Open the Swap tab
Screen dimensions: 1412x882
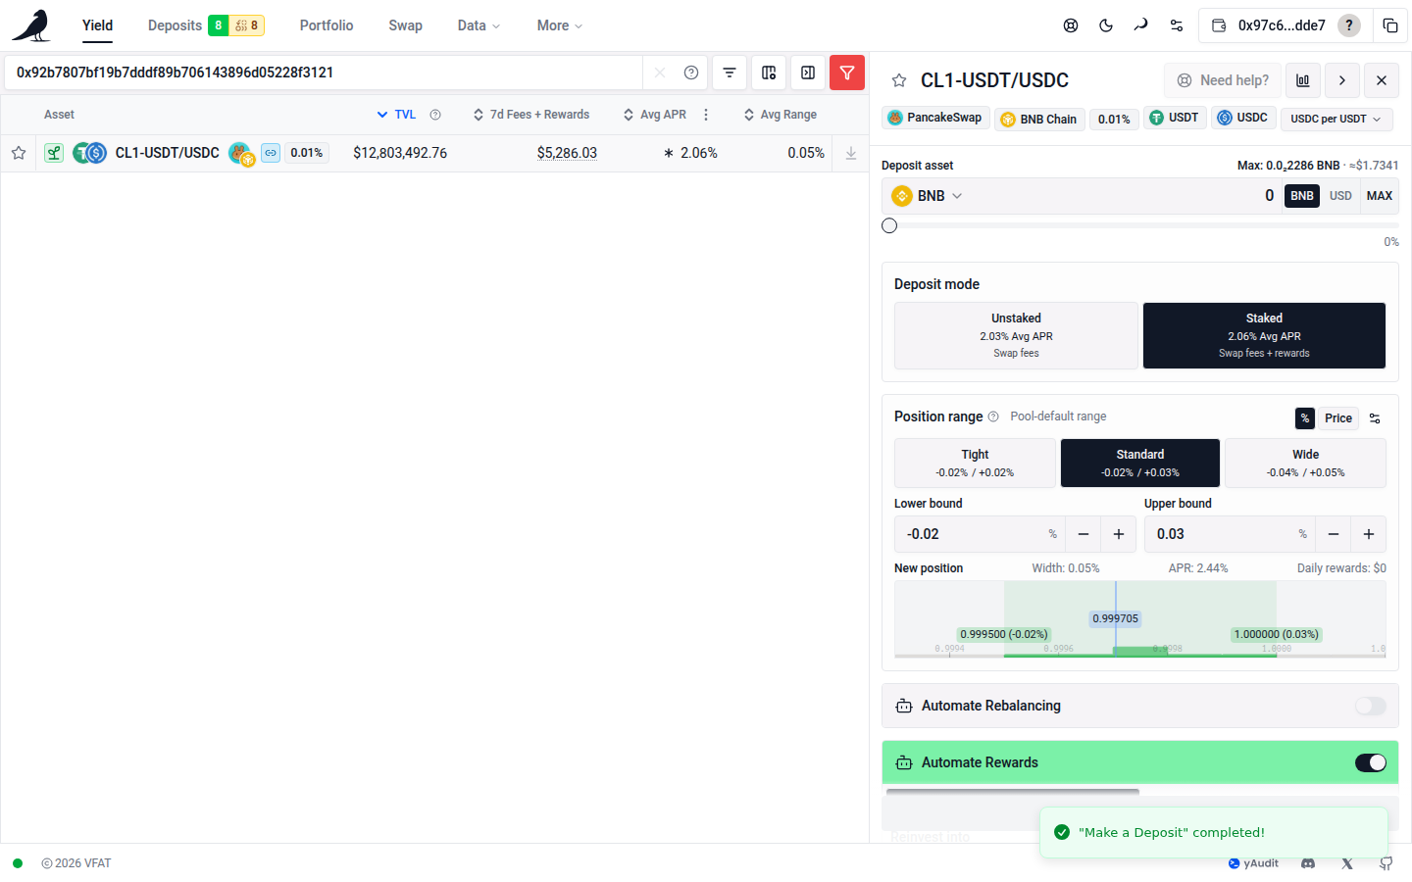(x=405, y=25)
